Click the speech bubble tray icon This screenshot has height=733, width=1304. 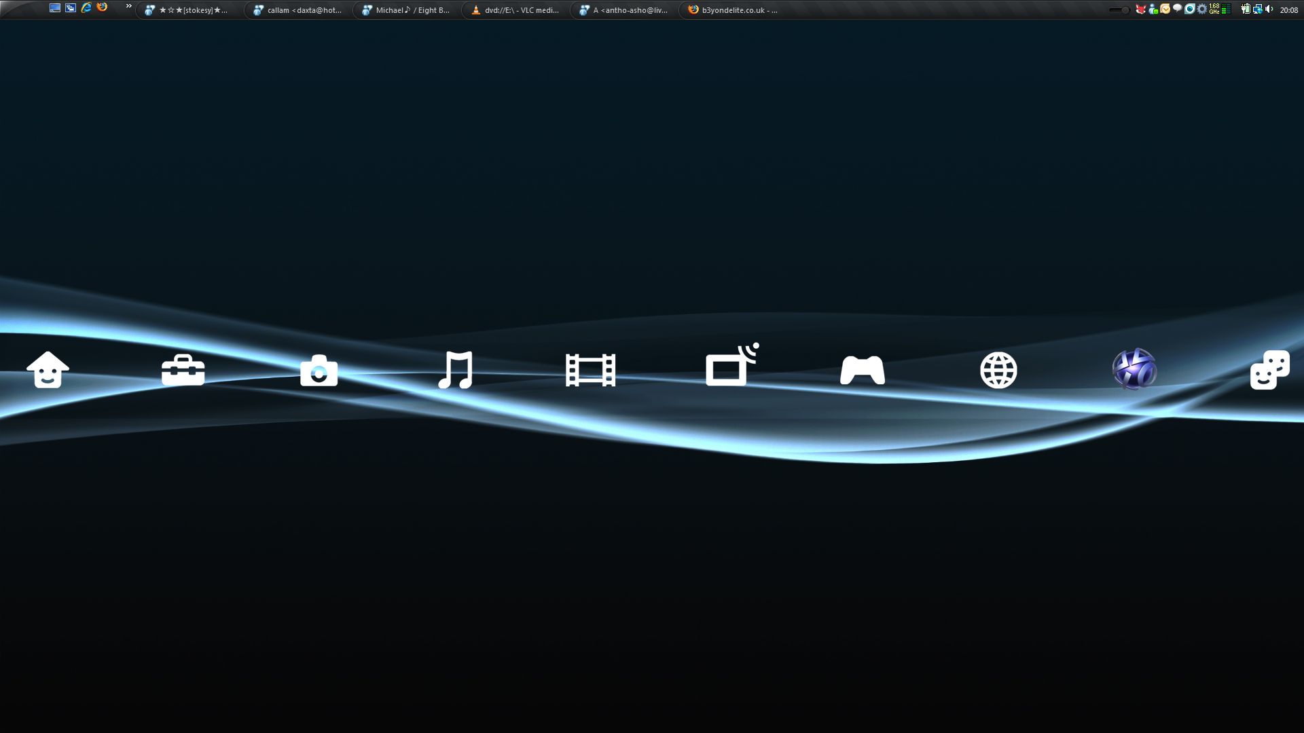pos(1178,9)
